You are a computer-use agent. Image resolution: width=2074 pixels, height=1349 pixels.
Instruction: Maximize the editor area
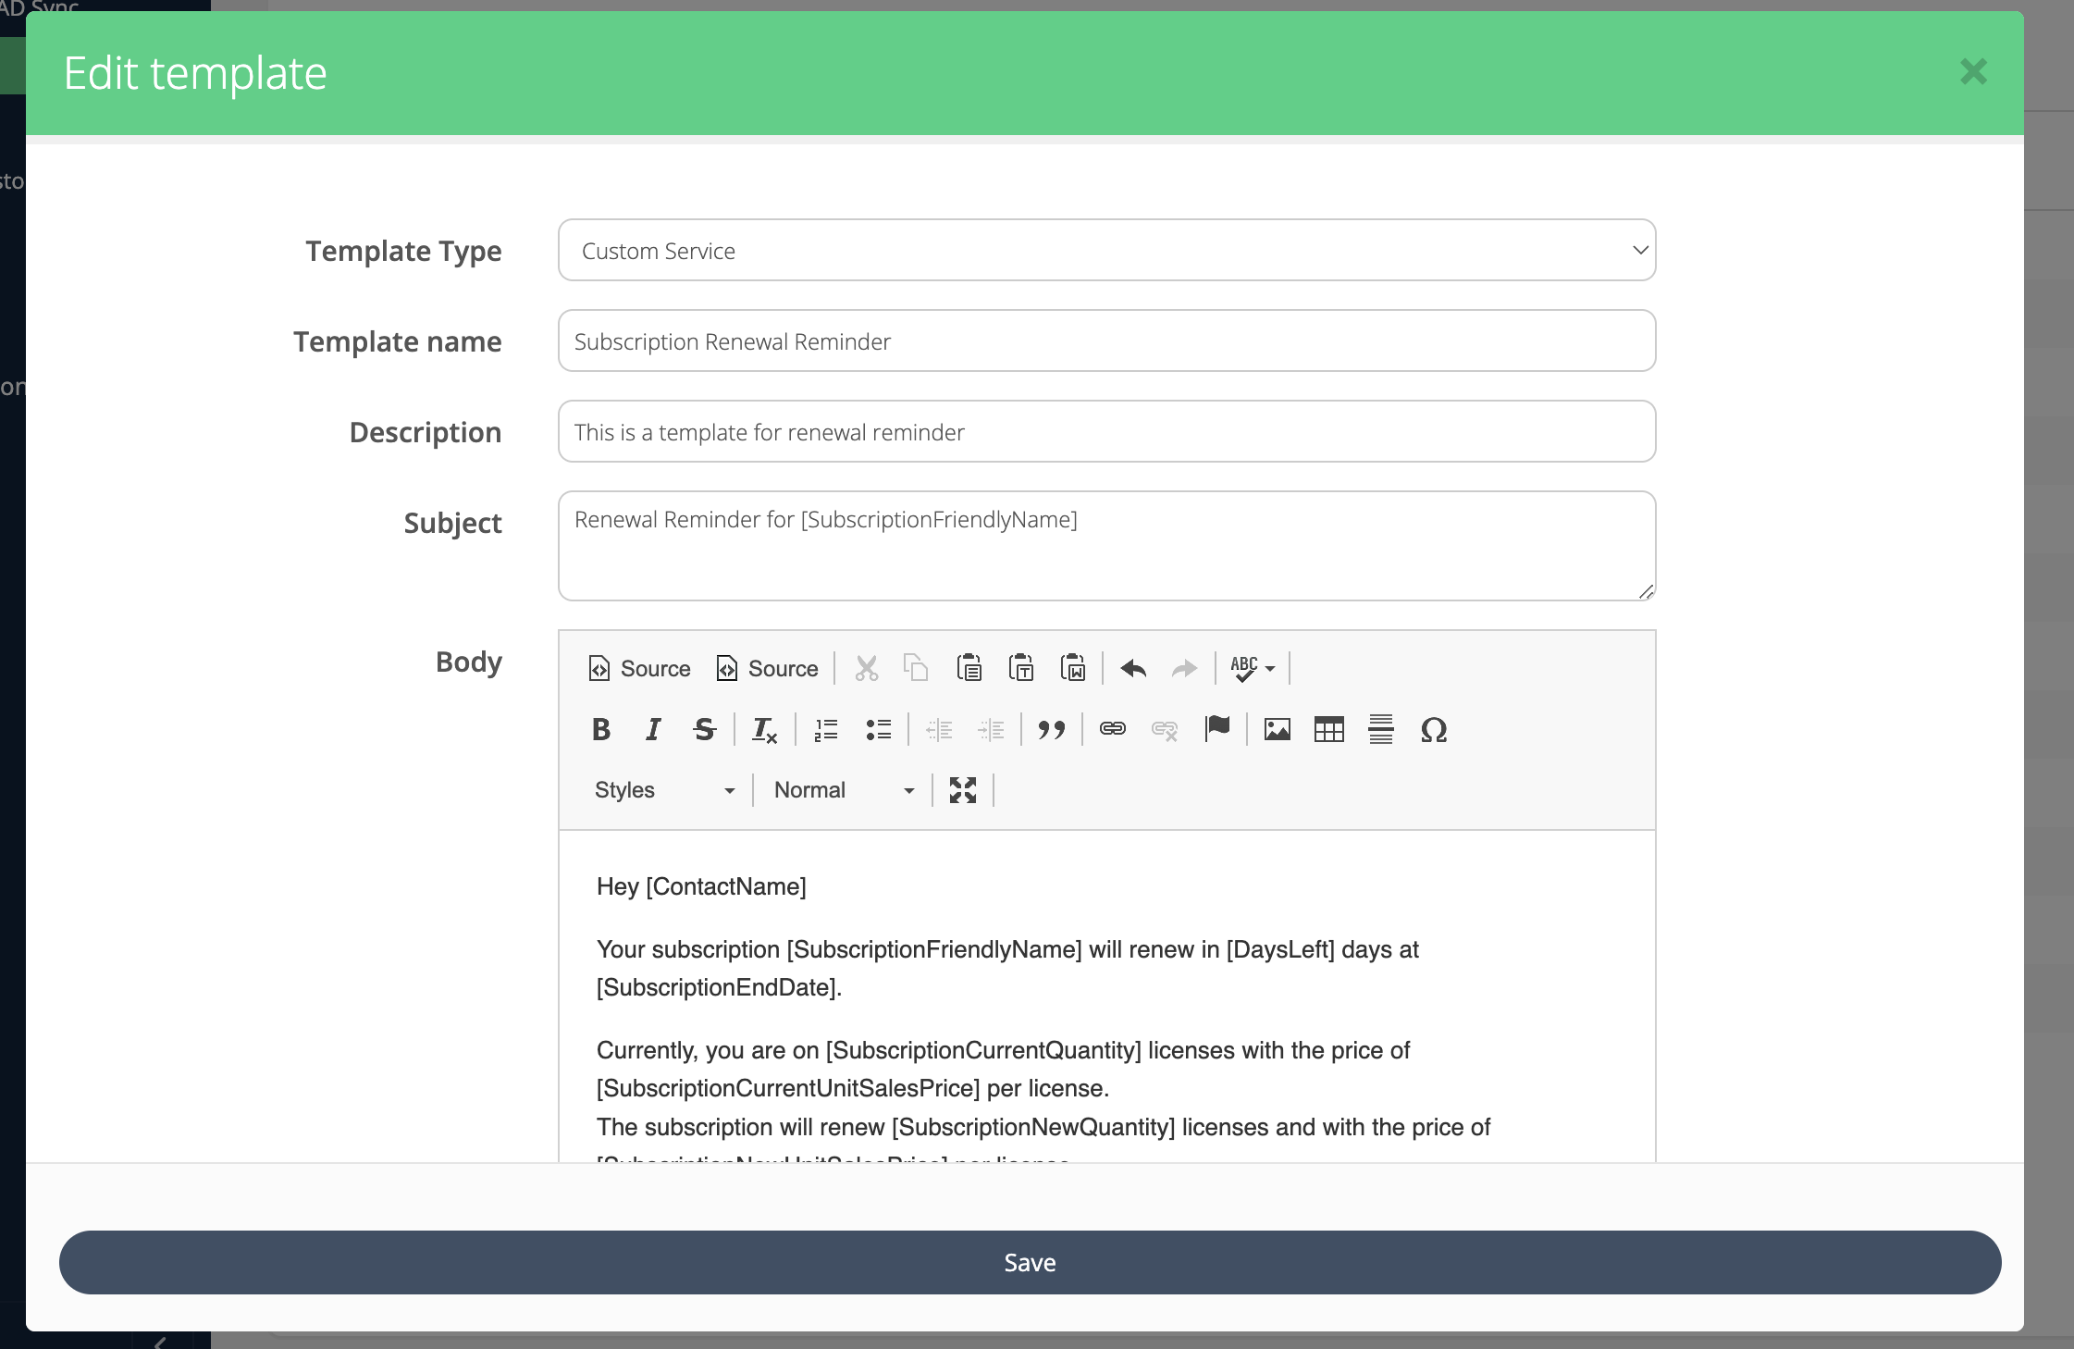963,790
